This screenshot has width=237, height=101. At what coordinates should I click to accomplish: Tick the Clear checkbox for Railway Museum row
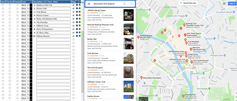pos(3,36)
